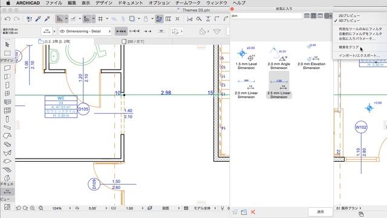Switch favorites to large thumbnail view
387x218 pixels.
coord(320,16)
